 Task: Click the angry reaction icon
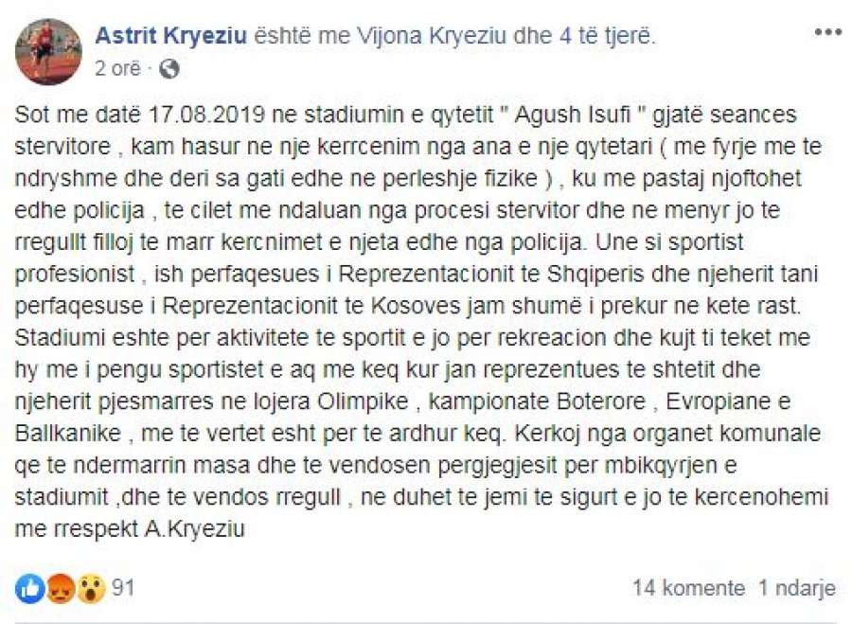tap(60, 589)
